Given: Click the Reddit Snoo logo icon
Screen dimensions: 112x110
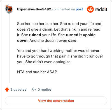Looking at the screenshot, I should point(90,9).
